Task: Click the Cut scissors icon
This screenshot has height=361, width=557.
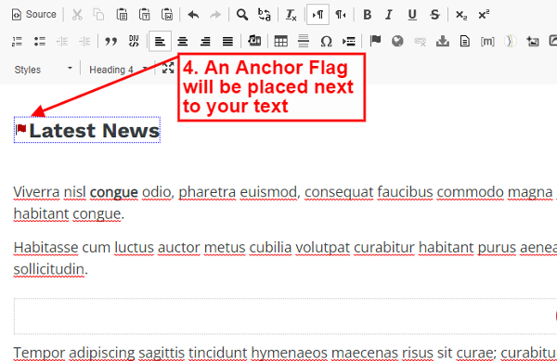Action: pos(77,15)
